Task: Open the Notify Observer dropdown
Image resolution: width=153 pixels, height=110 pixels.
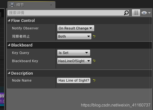Action: (x=76, y=28)
